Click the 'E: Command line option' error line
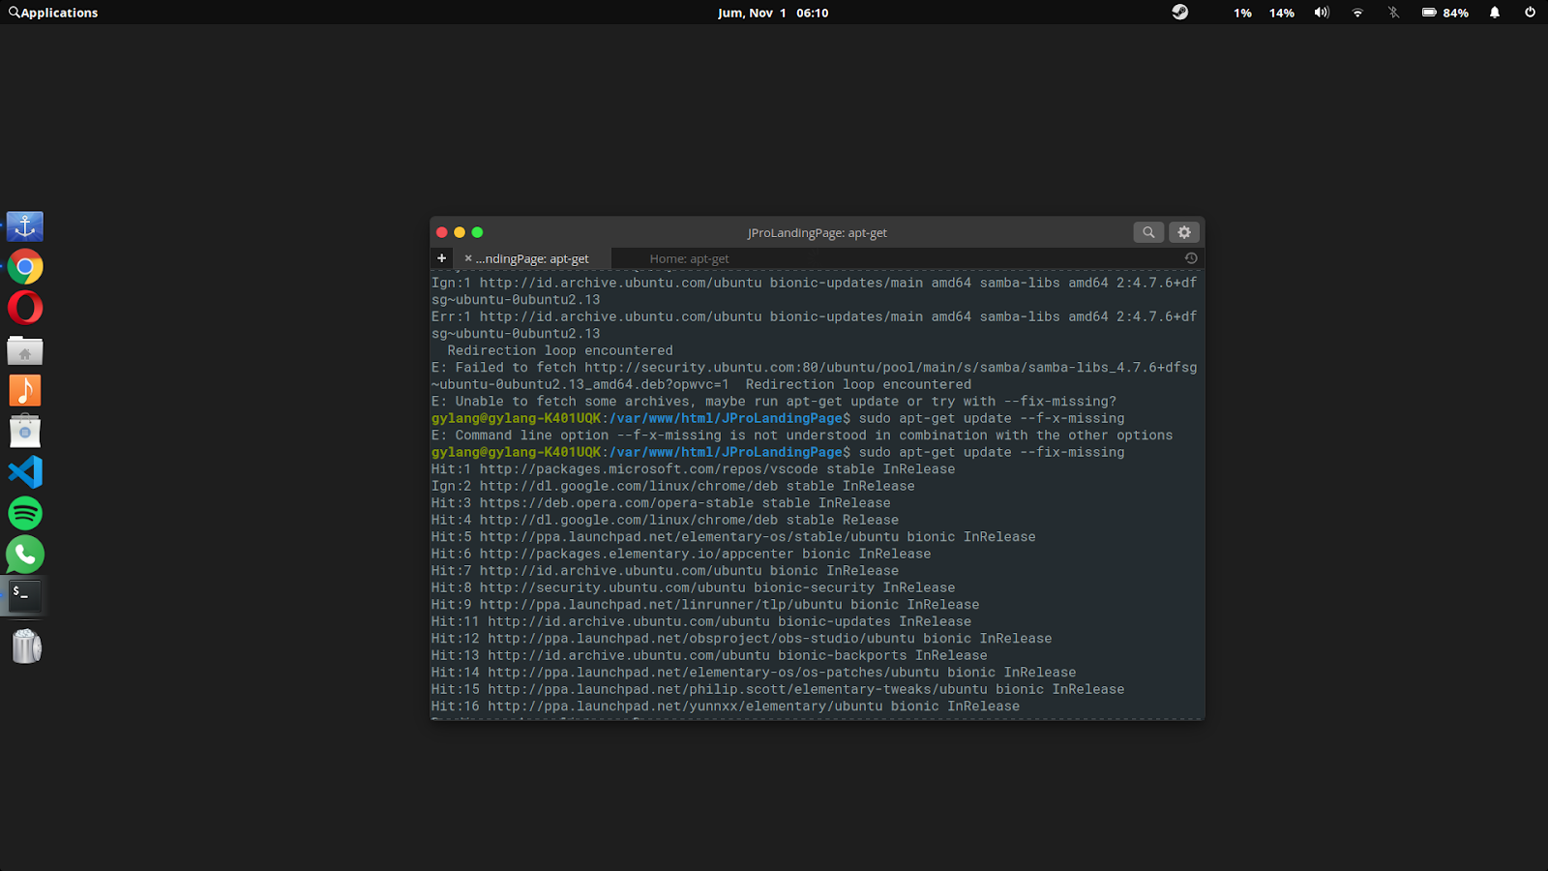1548x871 pixels. pos(802,435)
